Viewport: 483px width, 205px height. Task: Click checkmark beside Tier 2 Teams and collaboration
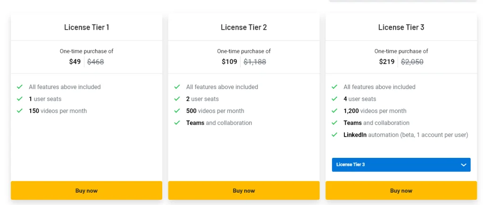(177, 123)
